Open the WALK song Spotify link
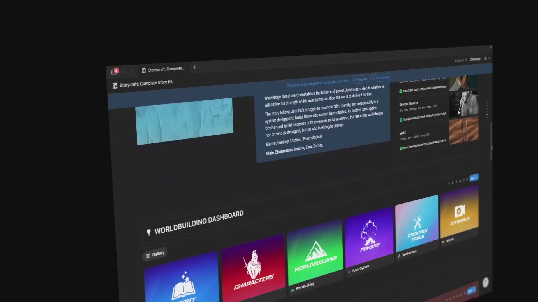 (x=424, y=144)
